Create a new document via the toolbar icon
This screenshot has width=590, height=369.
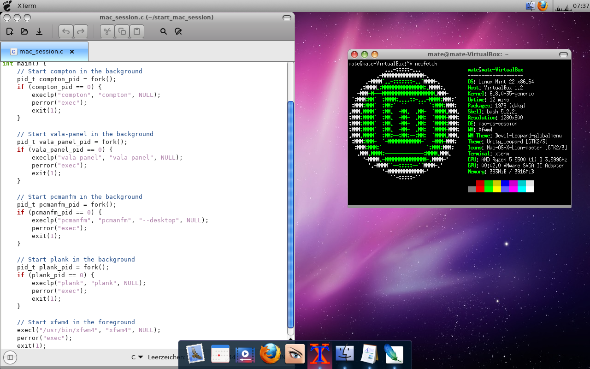coord(9,31)
